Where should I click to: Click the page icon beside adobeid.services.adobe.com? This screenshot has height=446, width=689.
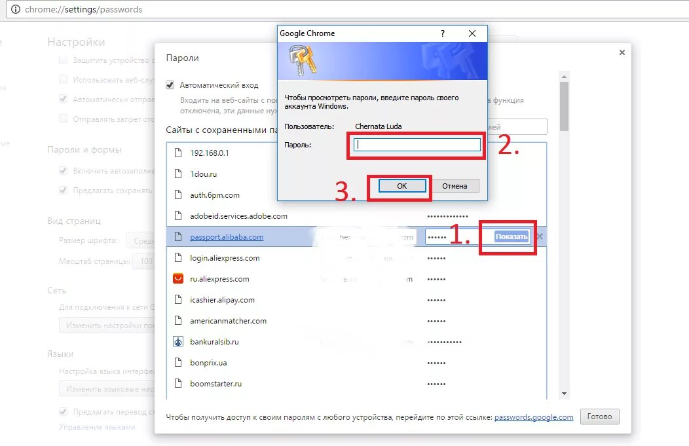[178, 215]
